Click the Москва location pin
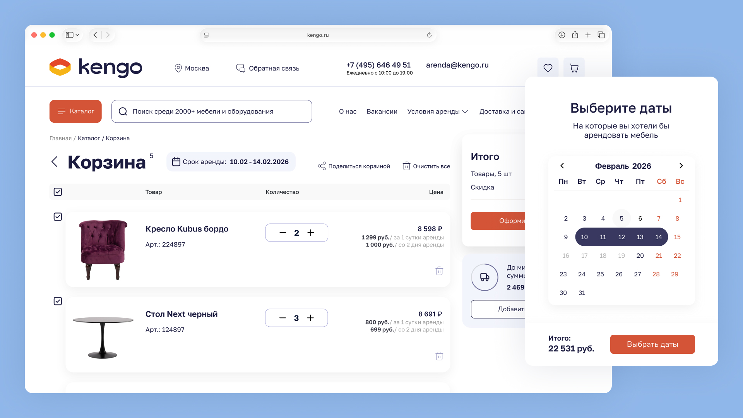 178,68
